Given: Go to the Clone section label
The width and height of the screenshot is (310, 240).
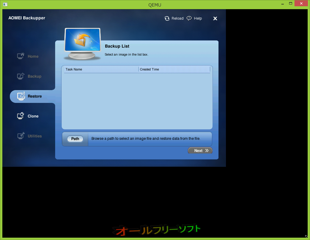Looking at the screenshot, I should (33, 116).
